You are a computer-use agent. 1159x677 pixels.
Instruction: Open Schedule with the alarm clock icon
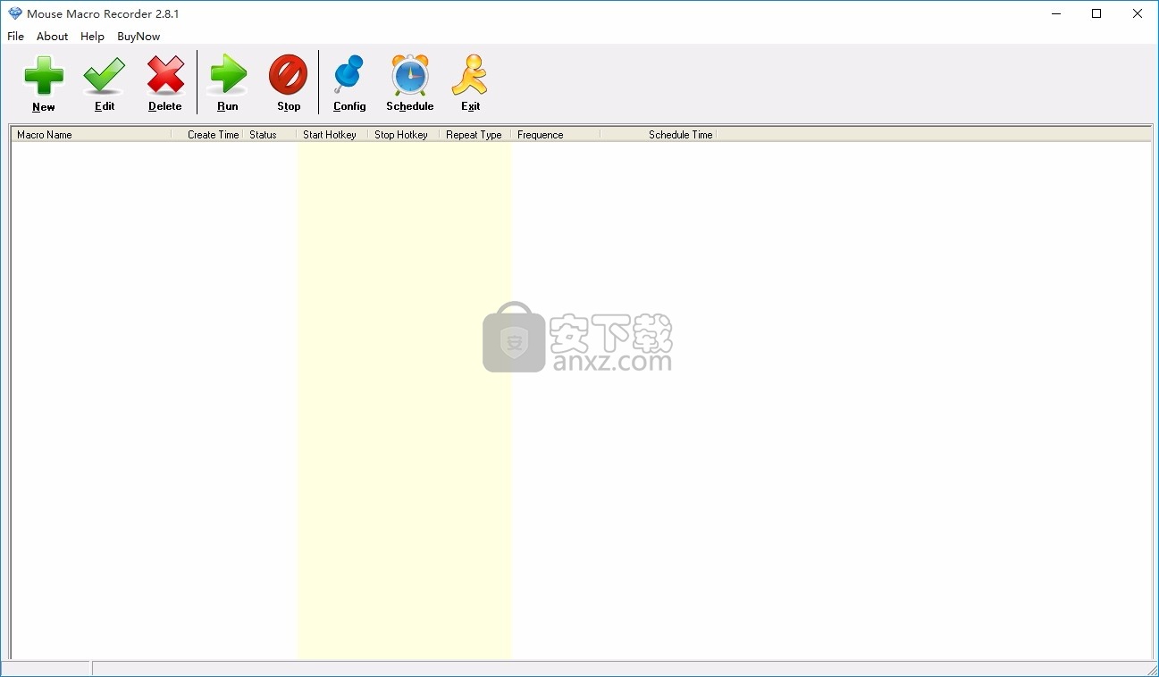tap(410, 75)
